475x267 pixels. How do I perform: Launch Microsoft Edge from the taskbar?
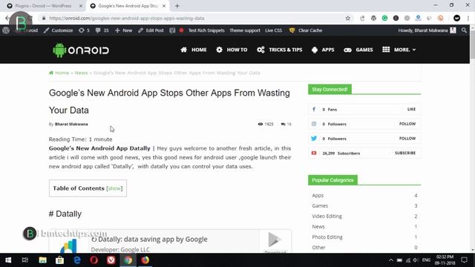(x=77, y=260)
